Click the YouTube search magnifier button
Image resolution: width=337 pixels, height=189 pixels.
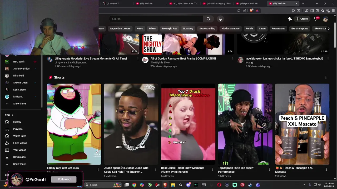(x=209, y=19)
